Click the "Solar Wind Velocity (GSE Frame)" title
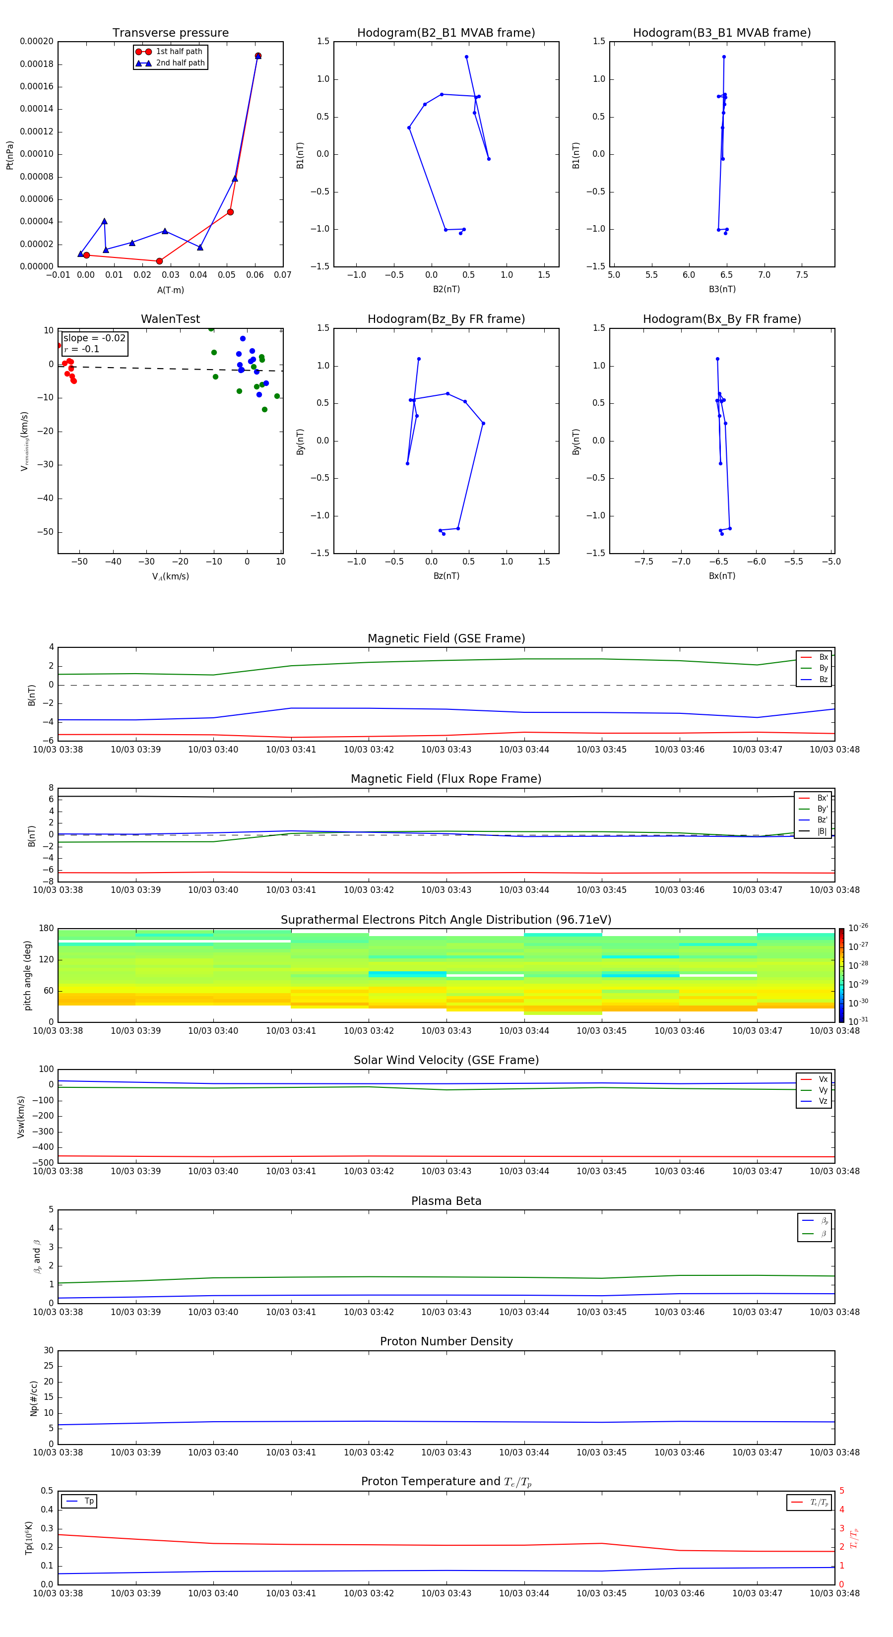The height and width of the screenshot is (1637, 893). click(446, 1061)
